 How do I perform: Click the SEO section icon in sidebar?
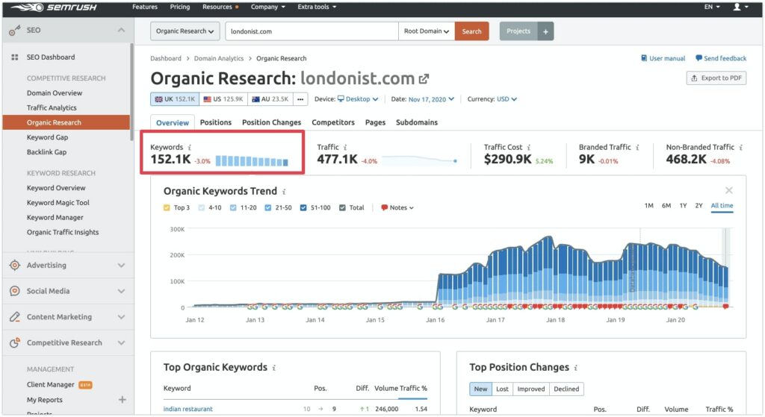click(x=15, y=31)
